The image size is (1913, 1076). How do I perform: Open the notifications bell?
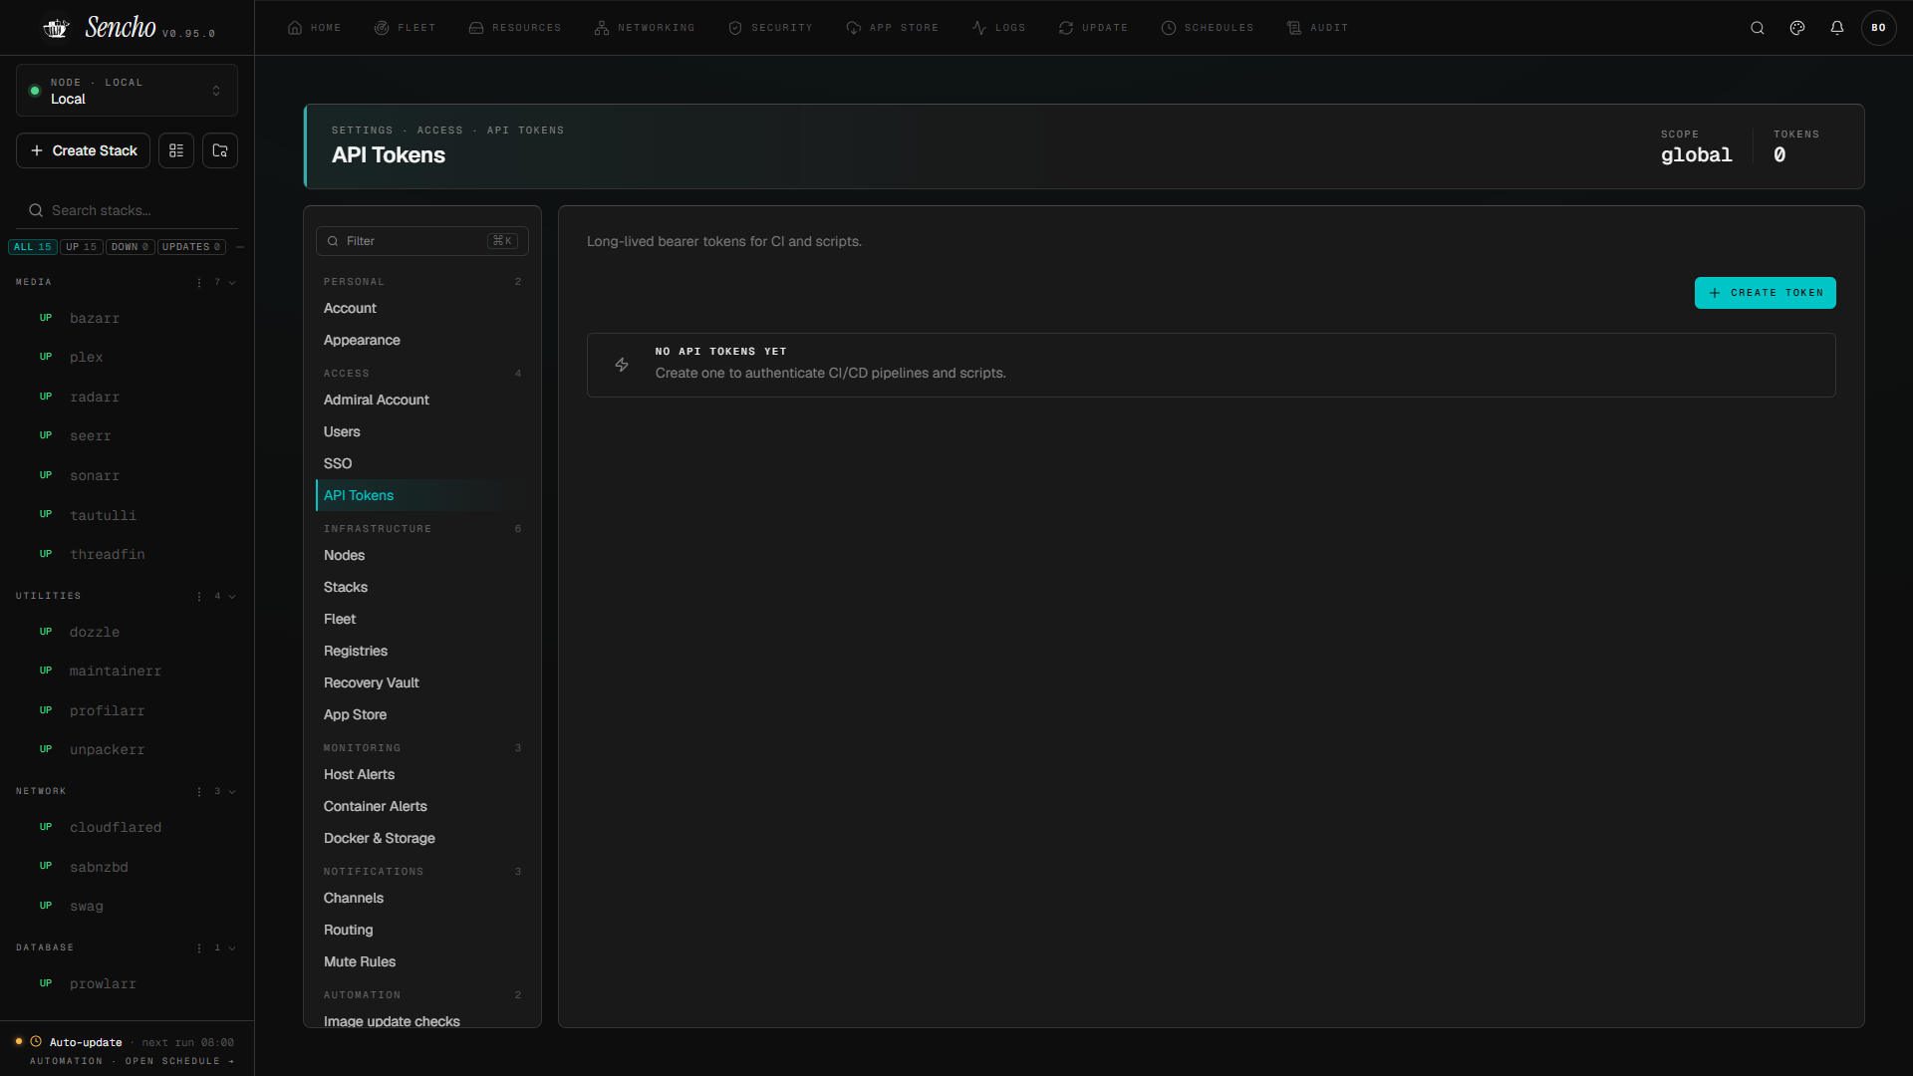(1837, 28)
